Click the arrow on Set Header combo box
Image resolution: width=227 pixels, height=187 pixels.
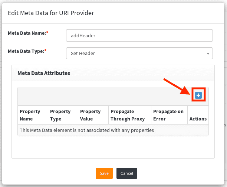[208, 54]
